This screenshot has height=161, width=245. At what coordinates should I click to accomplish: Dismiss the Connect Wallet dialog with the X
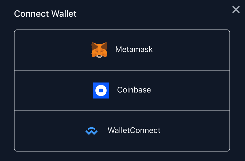236,9
